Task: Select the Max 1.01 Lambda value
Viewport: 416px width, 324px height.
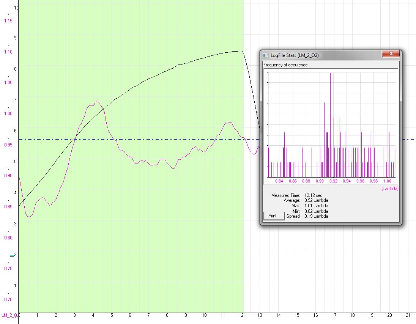Action: tap(316, 206)
